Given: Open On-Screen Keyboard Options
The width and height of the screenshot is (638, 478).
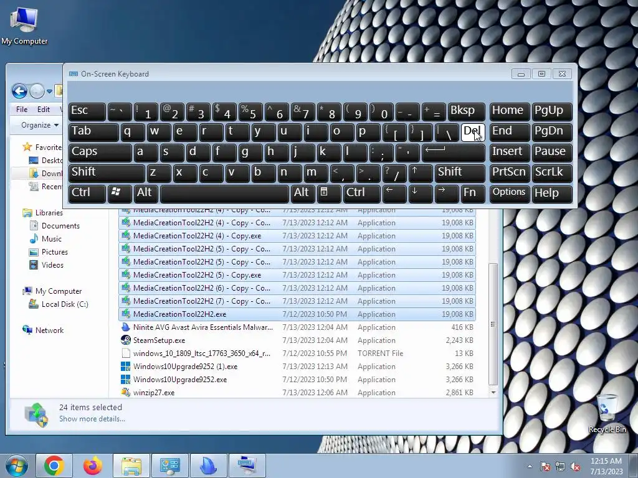Looking at the screenshot, I should 510,194.
